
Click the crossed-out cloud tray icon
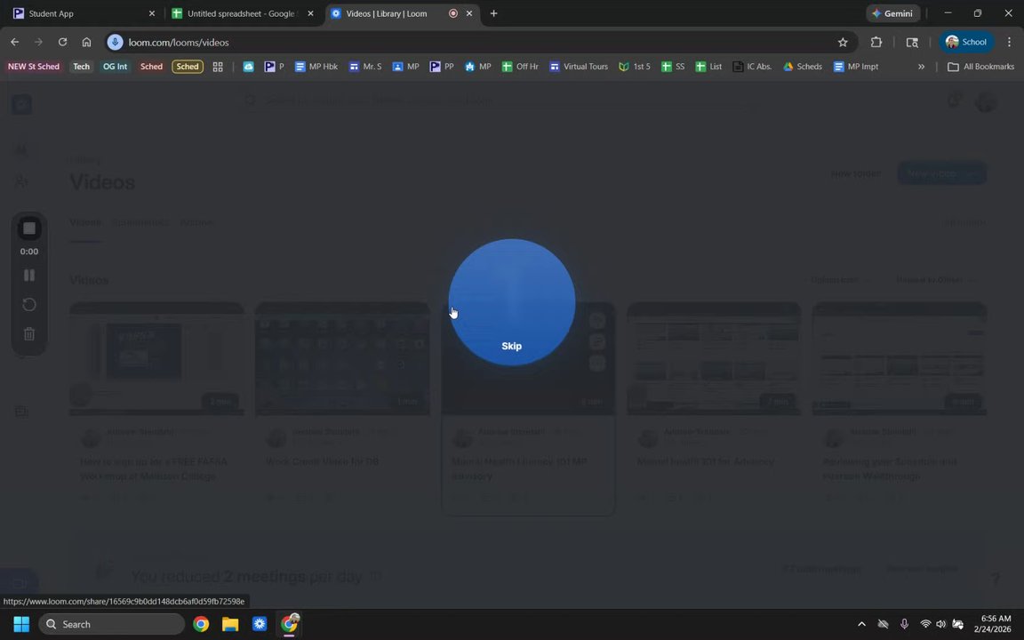(x=883, y=624)
